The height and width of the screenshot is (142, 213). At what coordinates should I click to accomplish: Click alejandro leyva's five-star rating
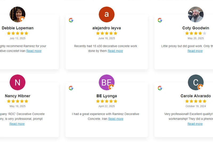point(106,33)
